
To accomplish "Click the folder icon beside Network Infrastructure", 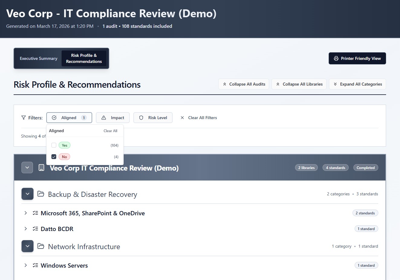I will 41,246.
